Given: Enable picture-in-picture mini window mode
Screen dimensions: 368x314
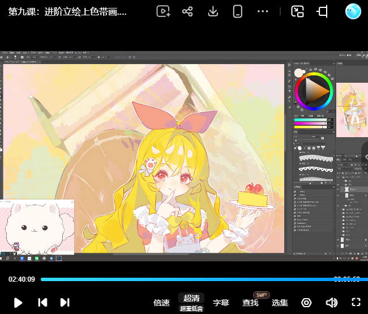Looking at the screenshot, I should point(297,11).
